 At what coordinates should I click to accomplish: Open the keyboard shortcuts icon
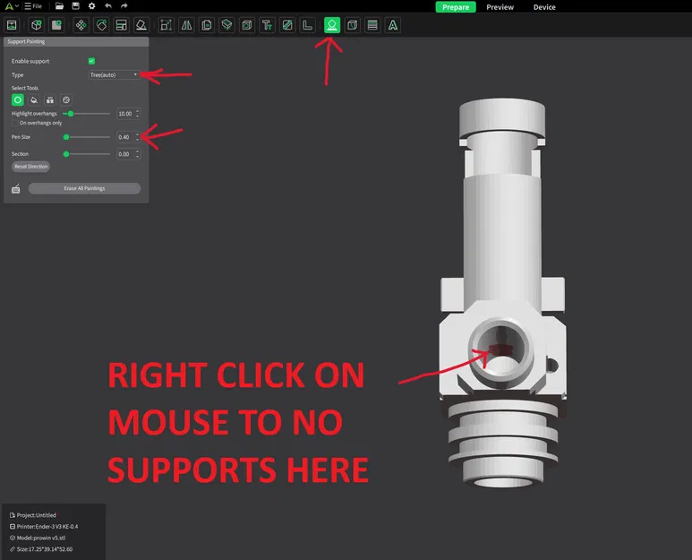[16, 189]
